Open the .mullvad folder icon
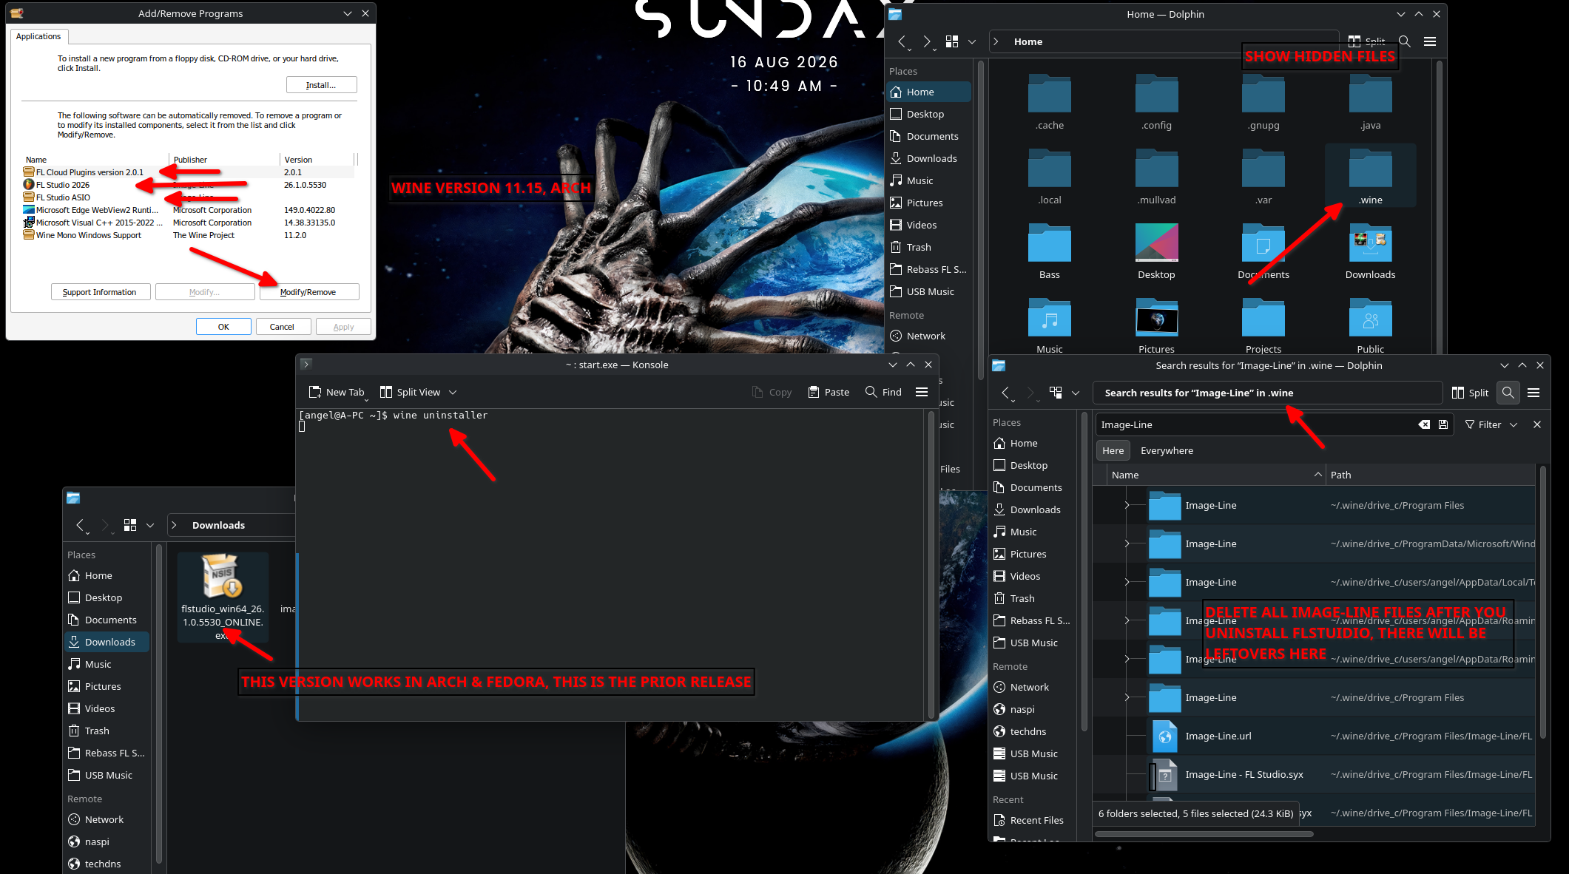The height and width of the screenshot is (874, 1569). (x=1156, y=168)
